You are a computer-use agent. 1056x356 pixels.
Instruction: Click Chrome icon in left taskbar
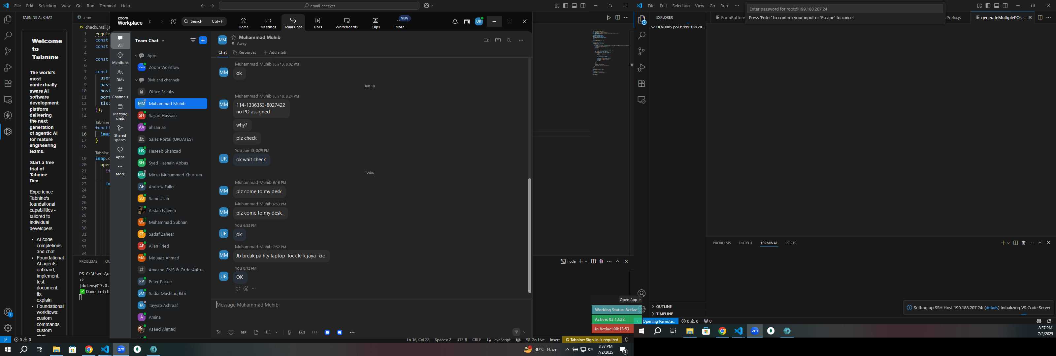pos(88,350)
